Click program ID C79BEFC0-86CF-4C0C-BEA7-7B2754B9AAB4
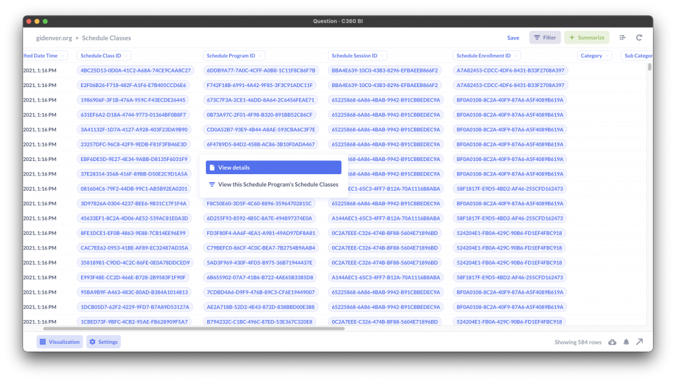Image resolution: width=676 pixels, height=382 pixels. click(261, 247)
